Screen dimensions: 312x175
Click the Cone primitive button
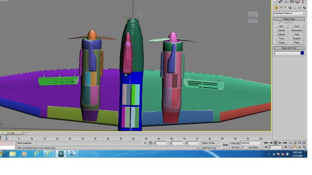296,26
